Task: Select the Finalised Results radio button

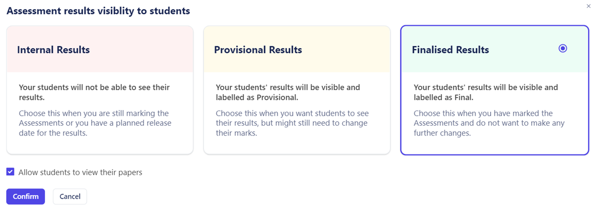Action: click(562, 48)
